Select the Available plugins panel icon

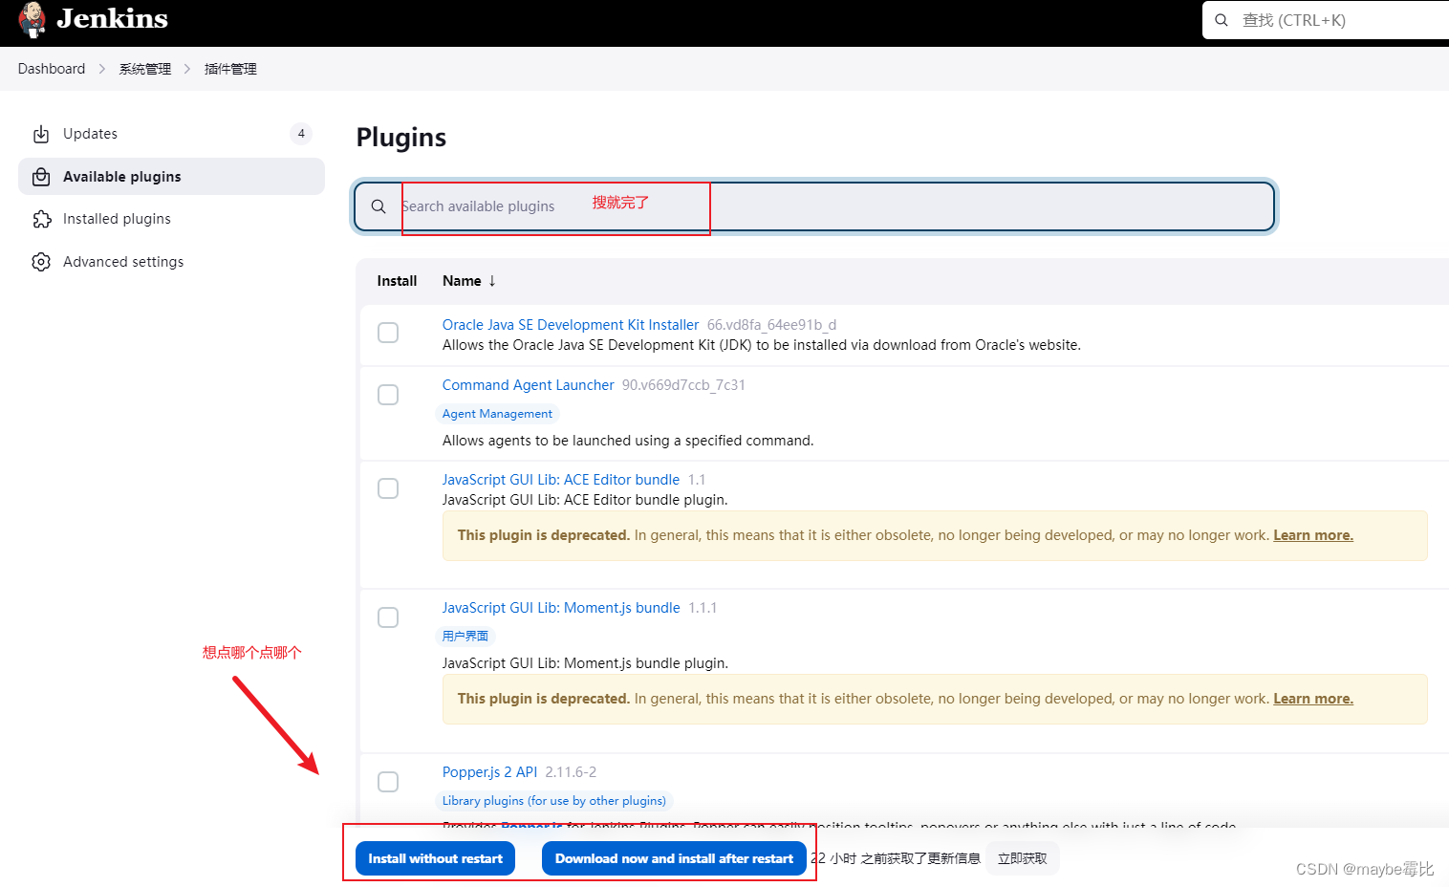tap(41, 176)
